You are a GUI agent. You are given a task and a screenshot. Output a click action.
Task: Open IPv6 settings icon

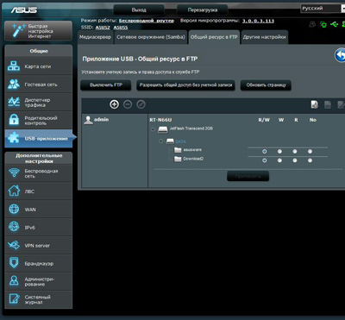coord(14,227)
